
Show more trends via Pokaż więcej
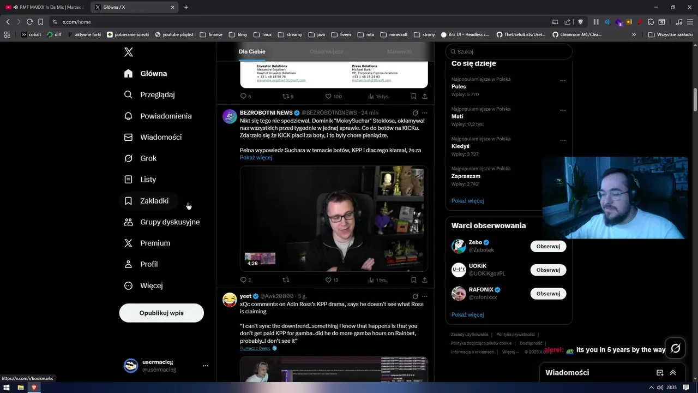click(x=467, y=201)
